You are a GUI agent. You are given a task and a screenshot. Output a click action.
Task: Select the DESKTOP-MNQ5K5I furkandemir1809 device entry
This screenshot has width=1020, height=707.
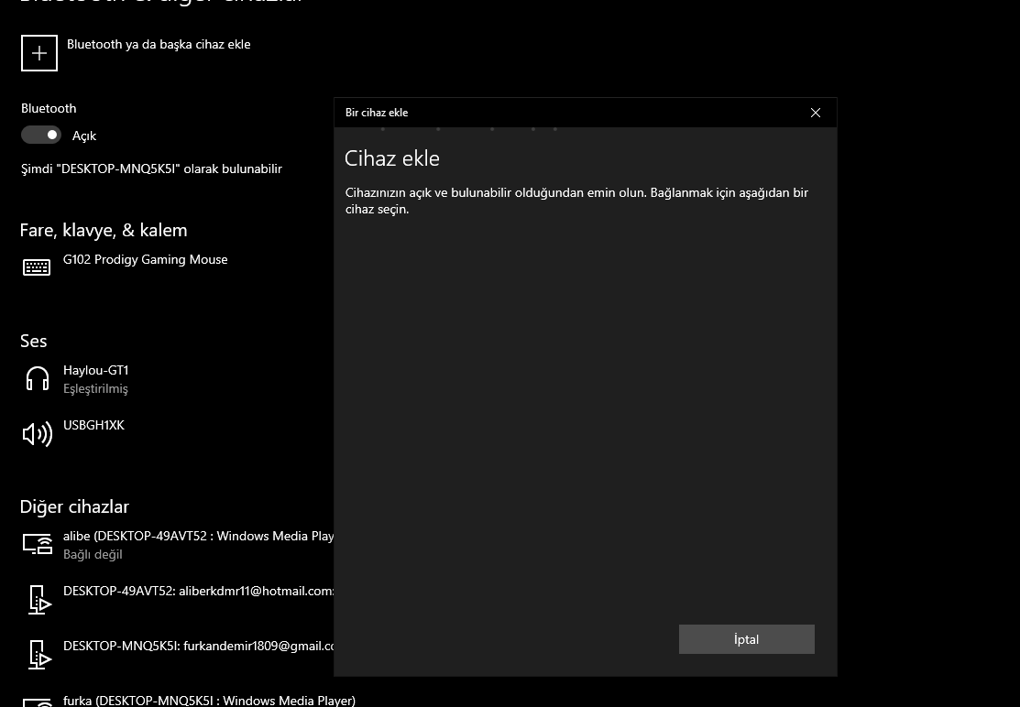[x=198, y=646]
